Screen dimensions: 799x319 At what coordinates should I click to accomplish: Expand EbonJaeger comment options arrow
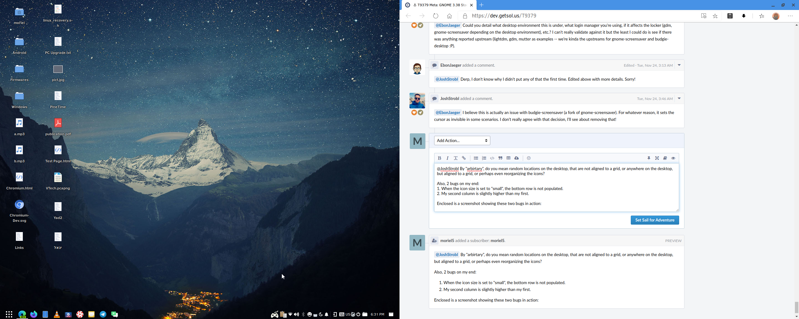click(x=679, y=65)
